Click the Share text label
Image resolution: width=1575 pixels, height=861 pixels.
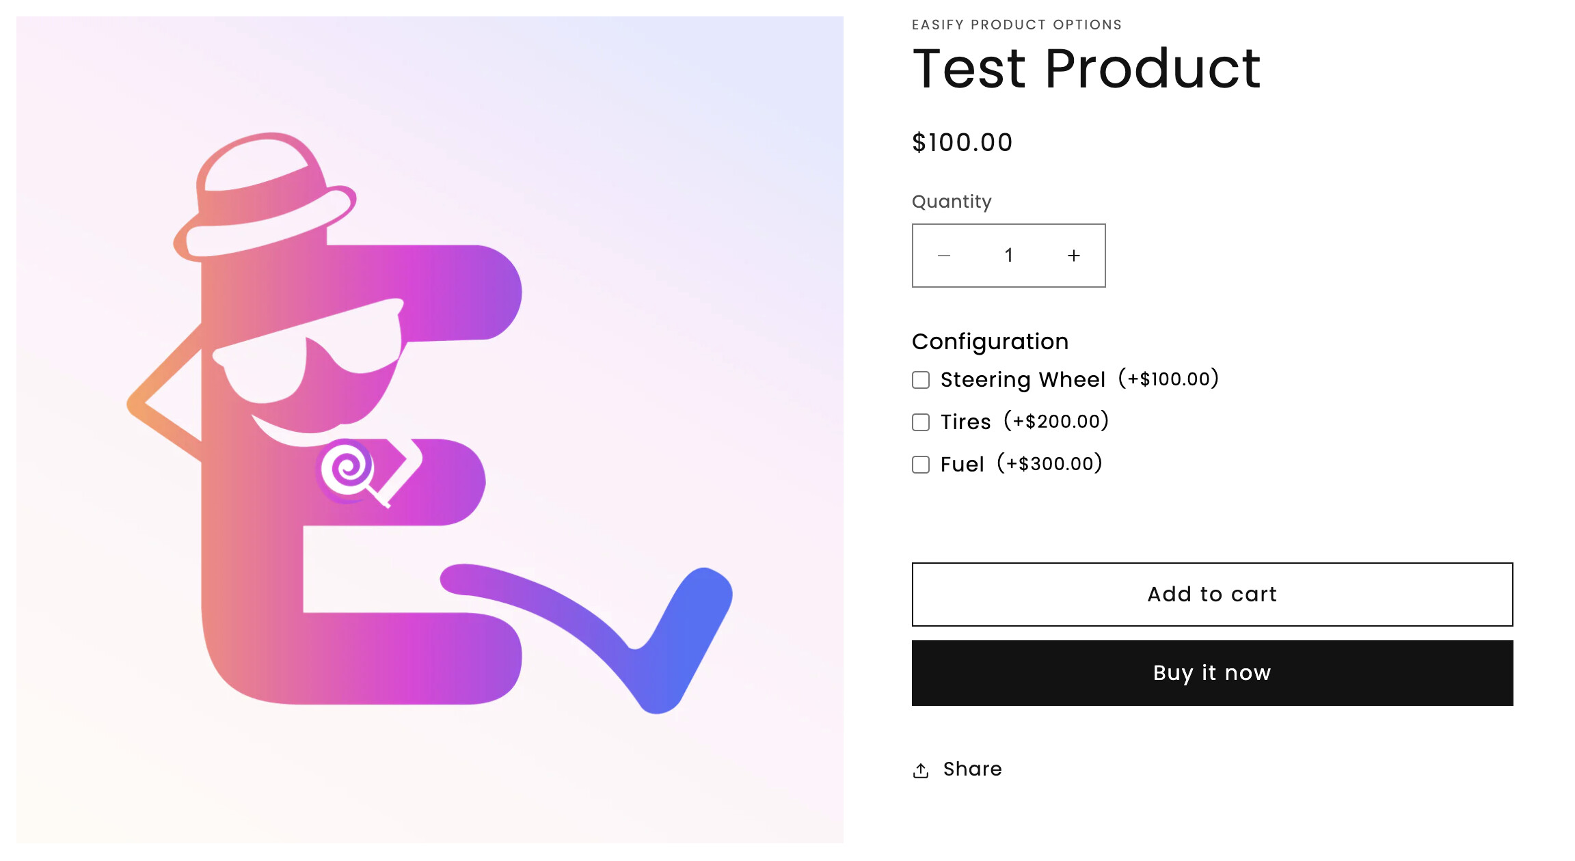click(972, 769)
